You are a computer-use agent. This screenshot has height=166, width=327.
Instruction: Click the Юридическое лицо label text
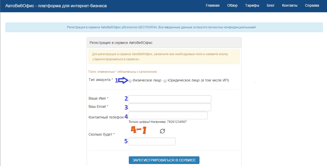point(198,80)
